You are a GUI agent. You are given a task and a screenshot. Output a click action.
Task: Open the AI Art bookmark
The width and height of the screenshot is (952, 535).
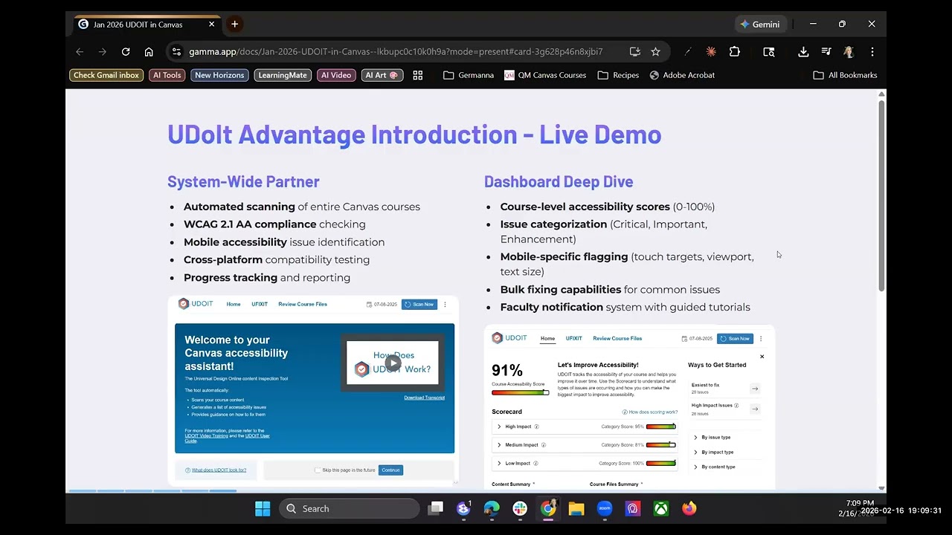click(x=382, y=75)
